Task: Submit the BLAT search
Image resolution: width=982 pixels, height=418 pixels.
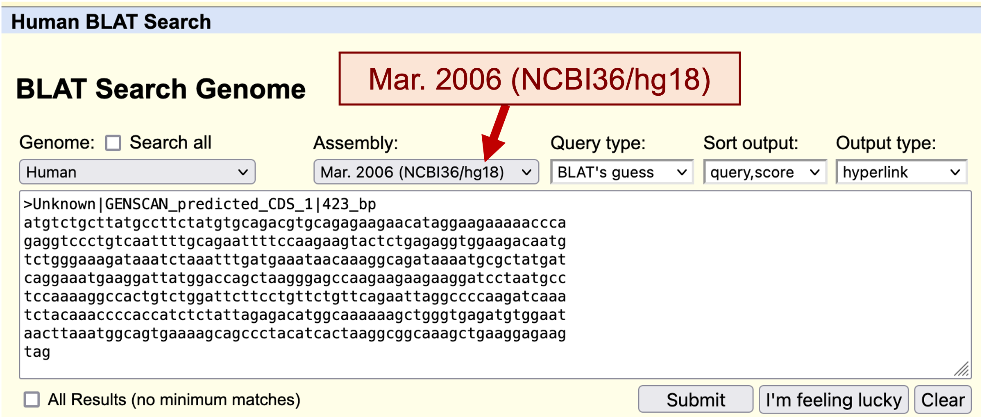Action: point(696,400)
